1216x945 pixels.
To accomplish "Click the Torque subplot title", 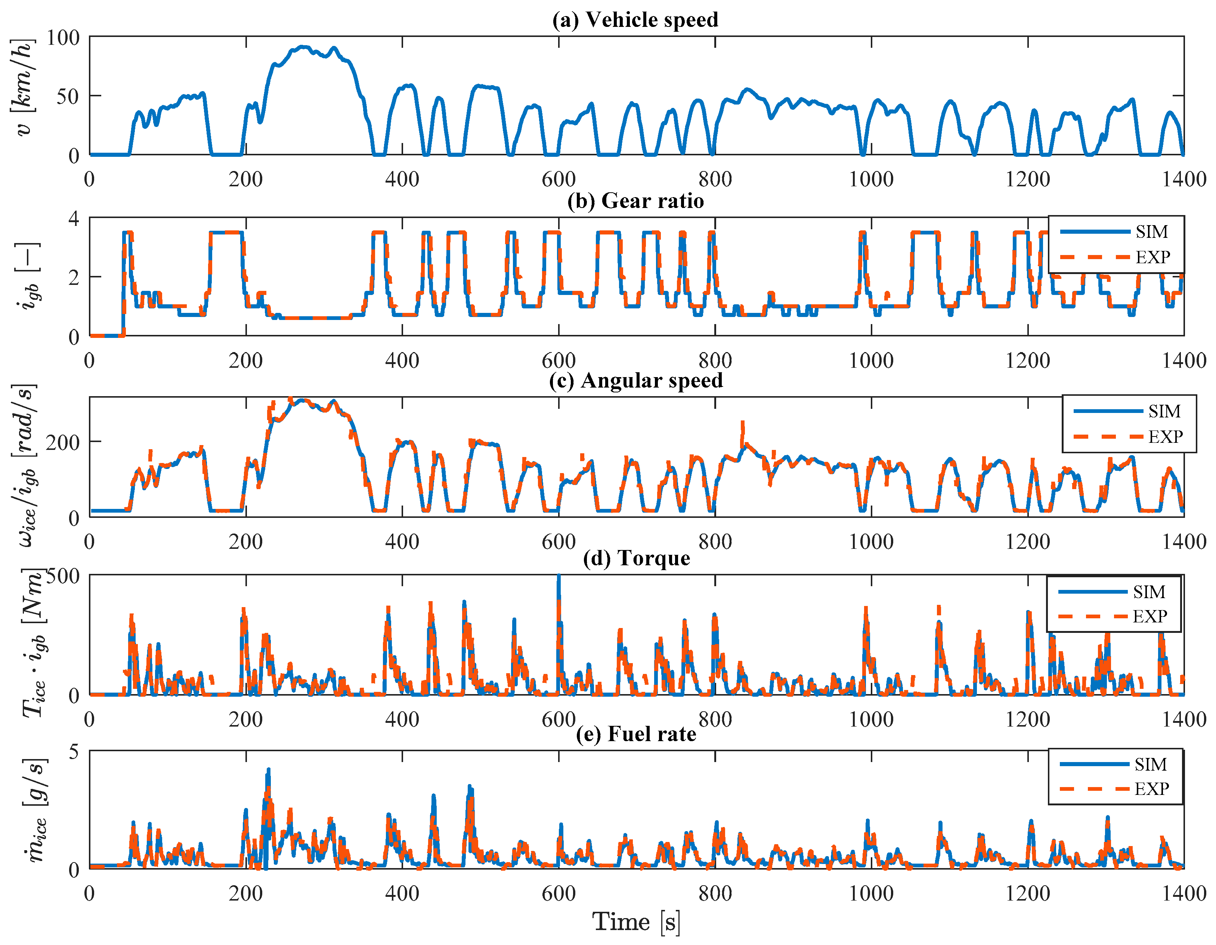I will 637,558.
